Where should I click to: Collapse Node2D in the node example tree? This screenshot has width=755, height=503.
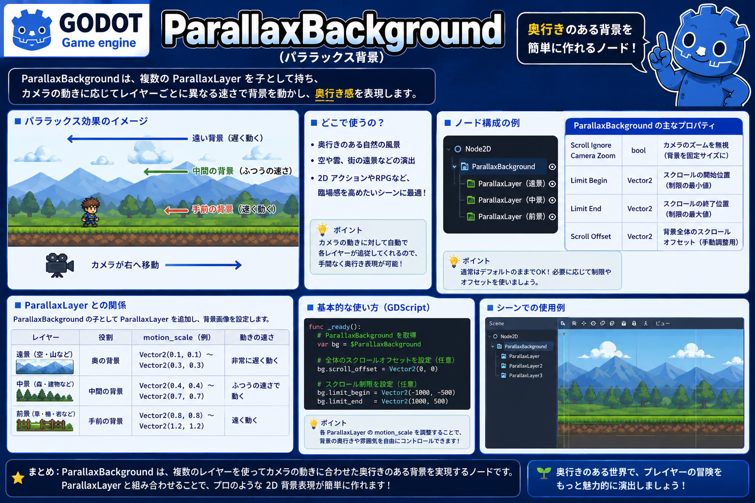coord(448,149)
